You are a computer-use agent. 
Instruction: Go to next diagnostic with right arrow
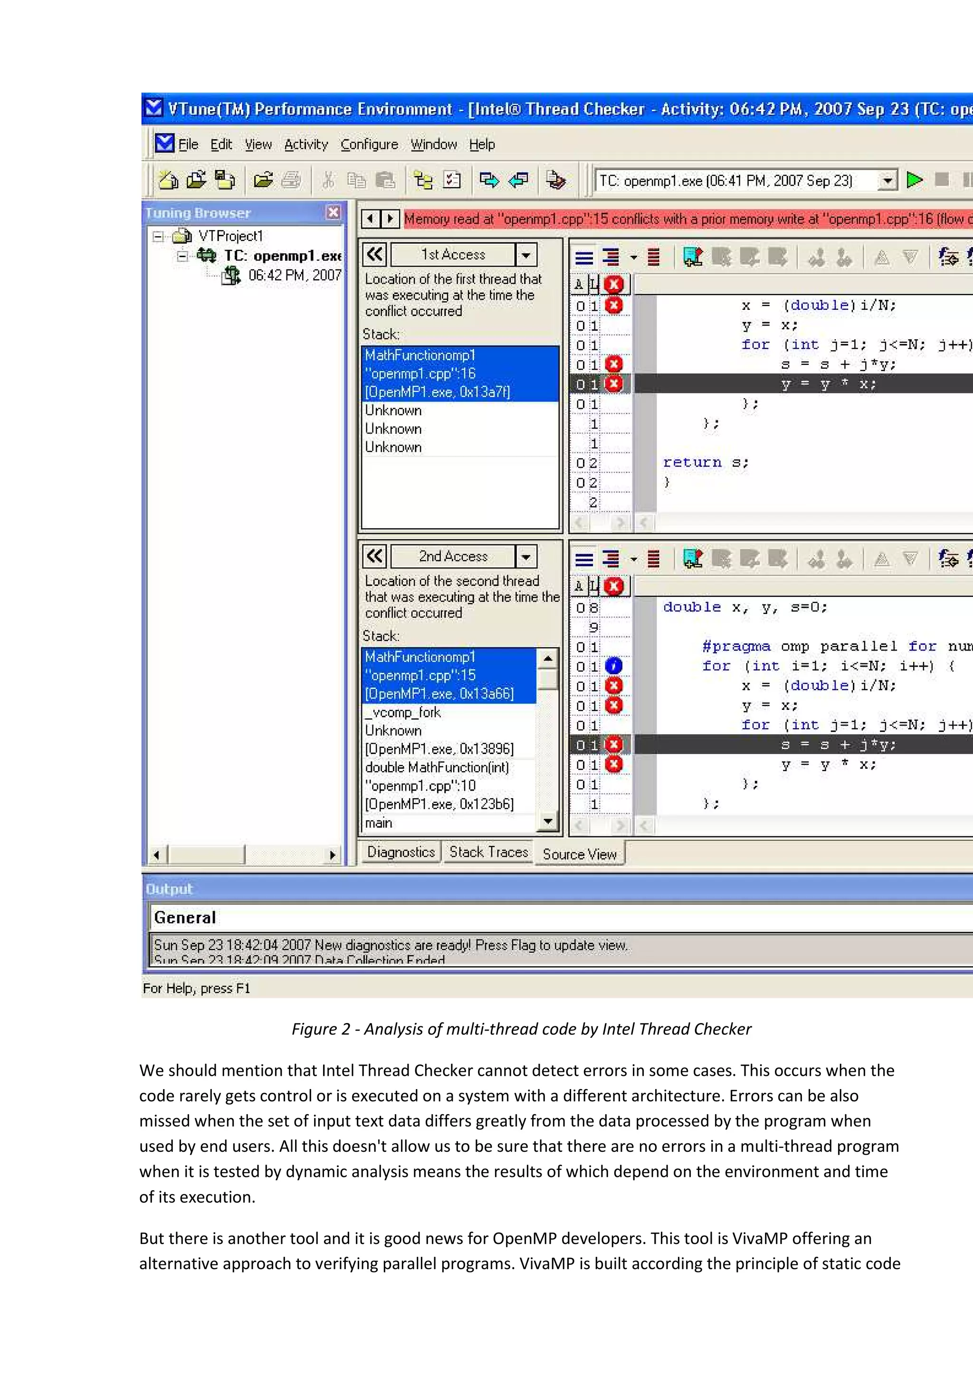click(390, 219)
